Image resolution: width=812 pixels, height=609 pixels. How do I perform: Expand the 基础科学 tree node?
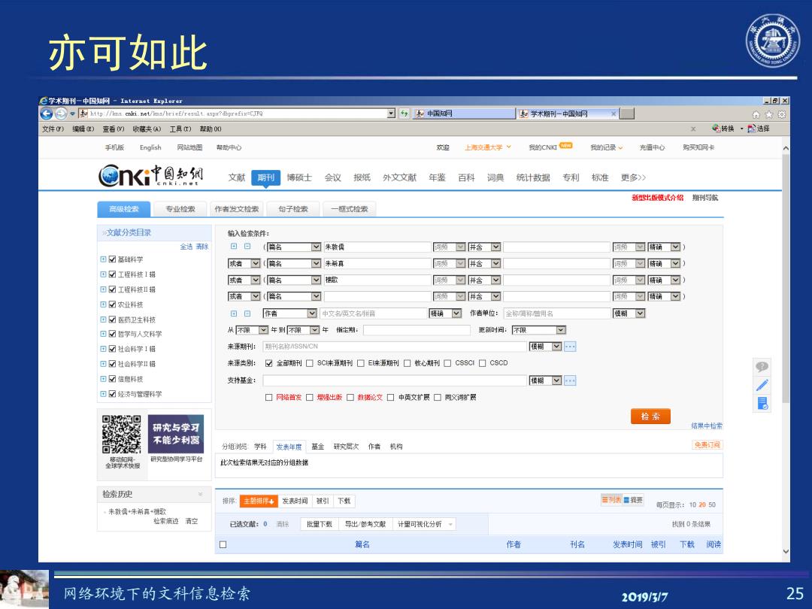(103, 259)
